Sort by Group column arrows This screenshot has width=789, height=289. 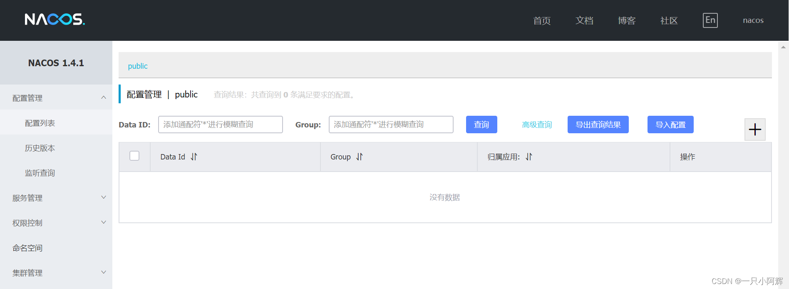[360, 157]
